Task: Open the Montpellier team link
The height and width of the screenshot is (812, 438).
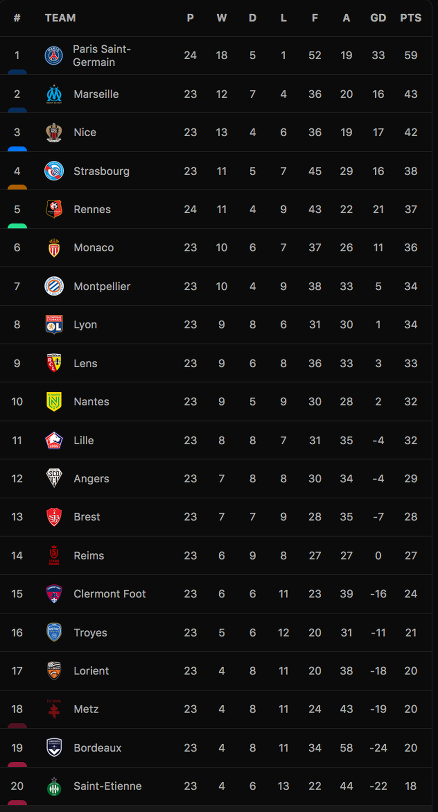Action: [x=102, y=286]
